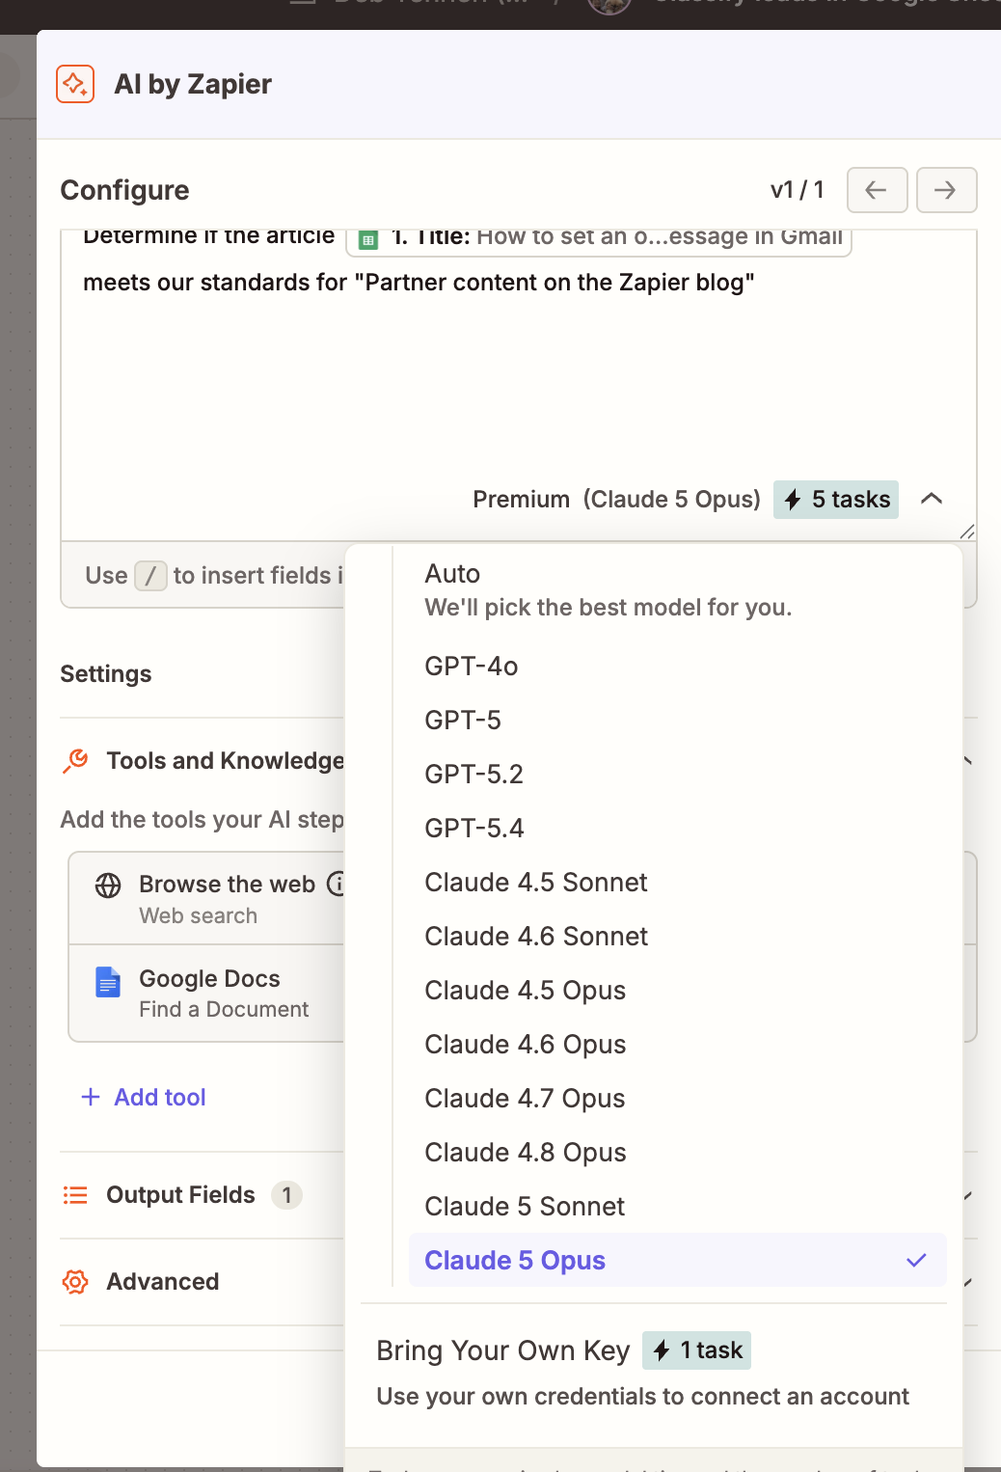Expand the Tools and Knowledge section
This screenshot has height=1472, width=1001.
(x=226, y=761)
